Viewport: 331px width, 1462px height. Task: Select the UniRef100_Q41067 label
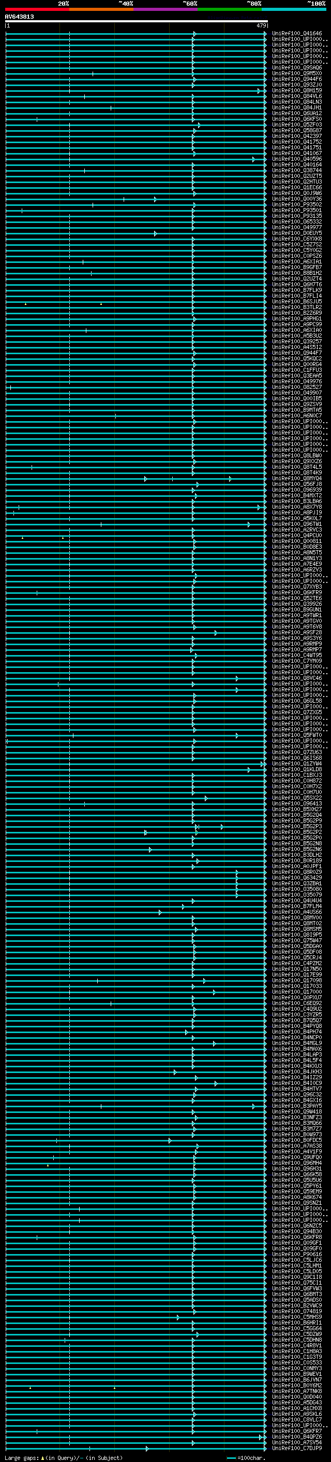pyautogui.click(x=297, y=153)
